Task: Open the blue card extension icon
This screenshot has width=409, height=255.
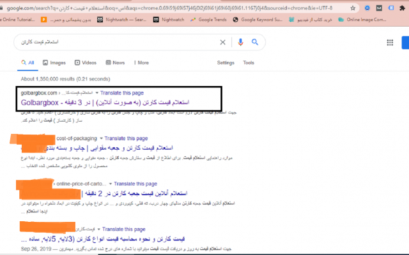Action: 390,8
